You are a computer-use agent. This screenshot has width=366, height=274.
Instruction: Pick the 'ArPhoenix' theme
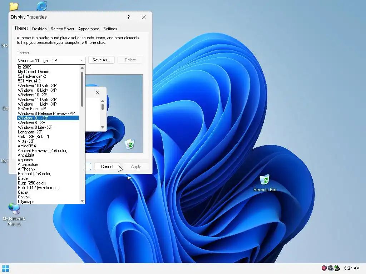coord(48,169)
